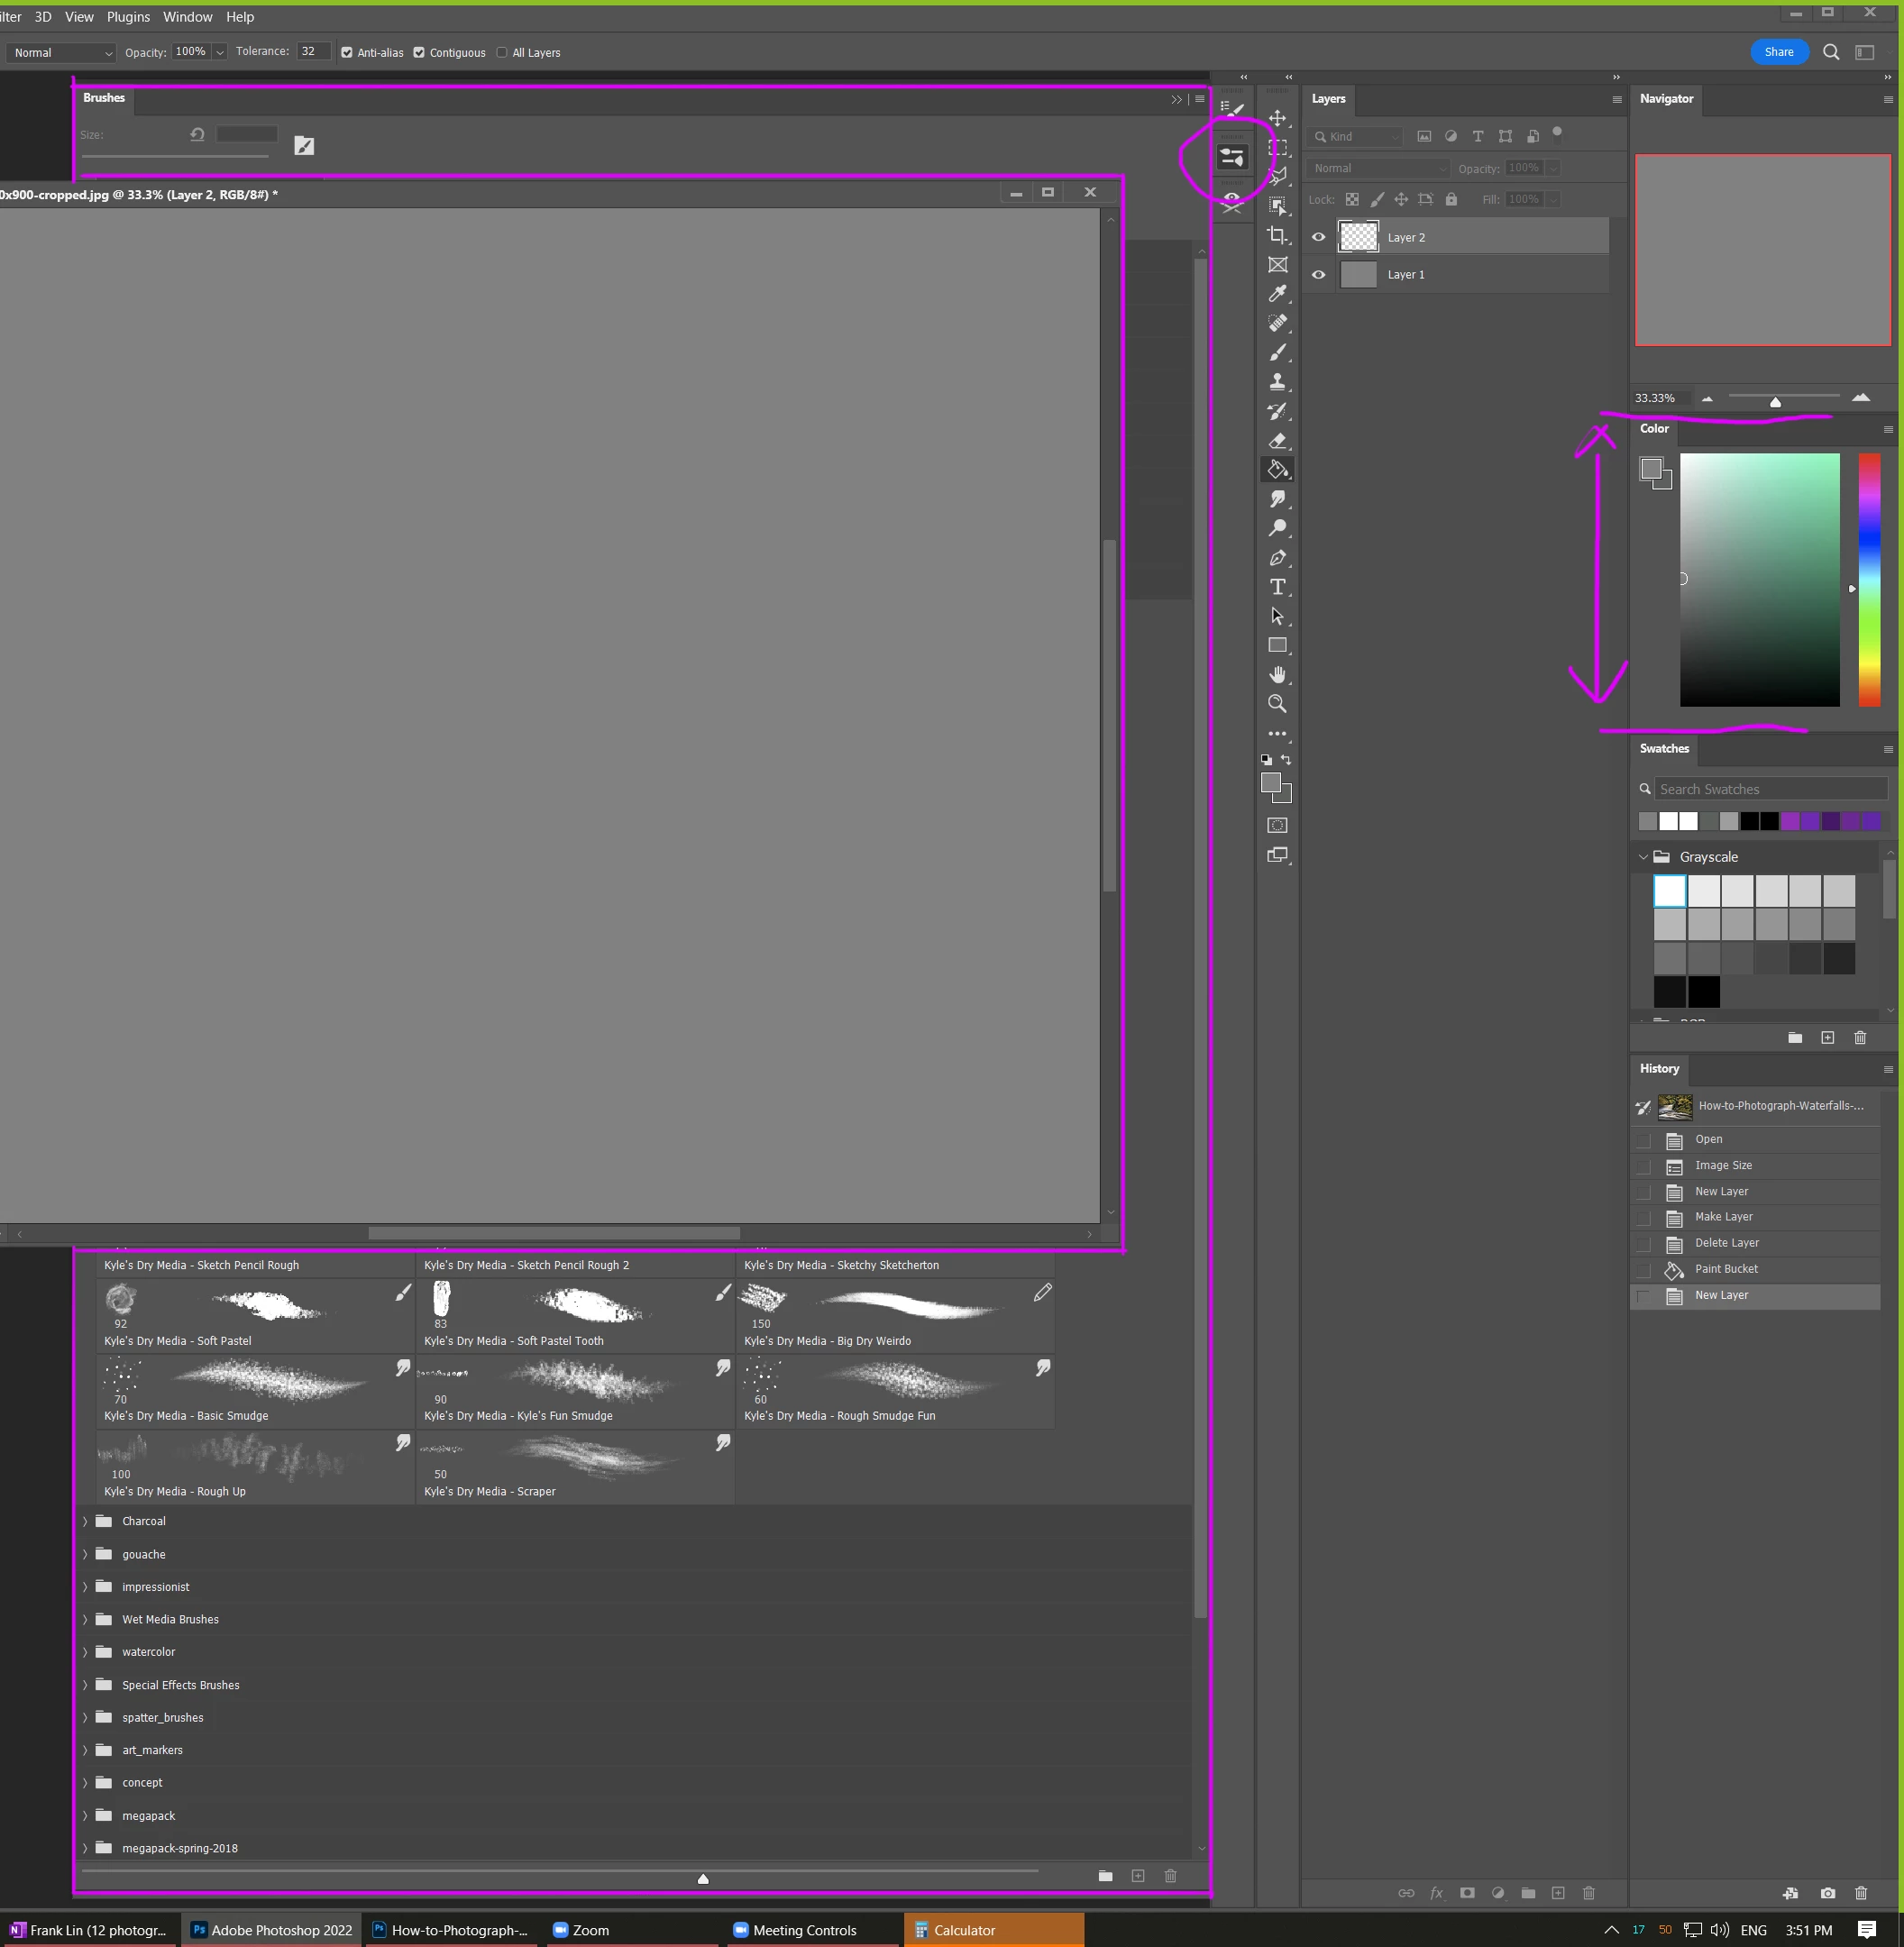1904x1947 pixels.
Task: Select the Move tool
Action: [1277, 118]
